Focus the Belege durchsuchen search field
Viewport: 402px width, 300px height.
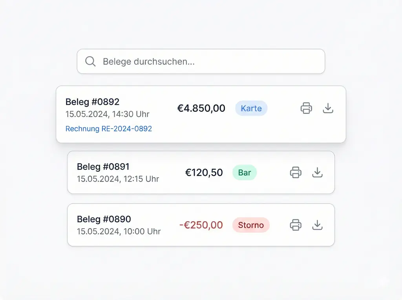point(208,62)
